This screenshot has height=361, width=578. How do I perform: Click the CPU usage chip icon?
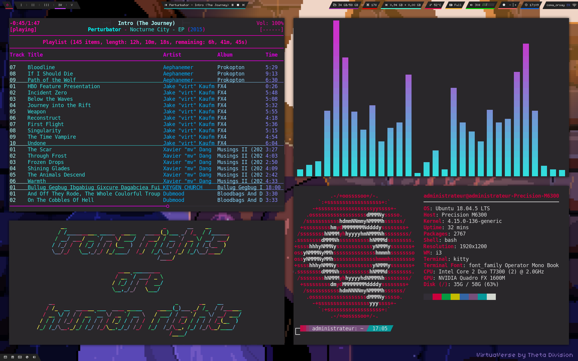[368, 5]
